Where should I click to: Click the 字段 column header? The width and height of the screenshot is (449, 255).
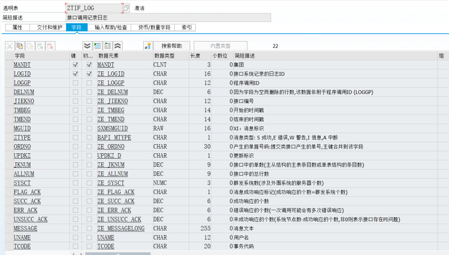(x=20, y=56)
